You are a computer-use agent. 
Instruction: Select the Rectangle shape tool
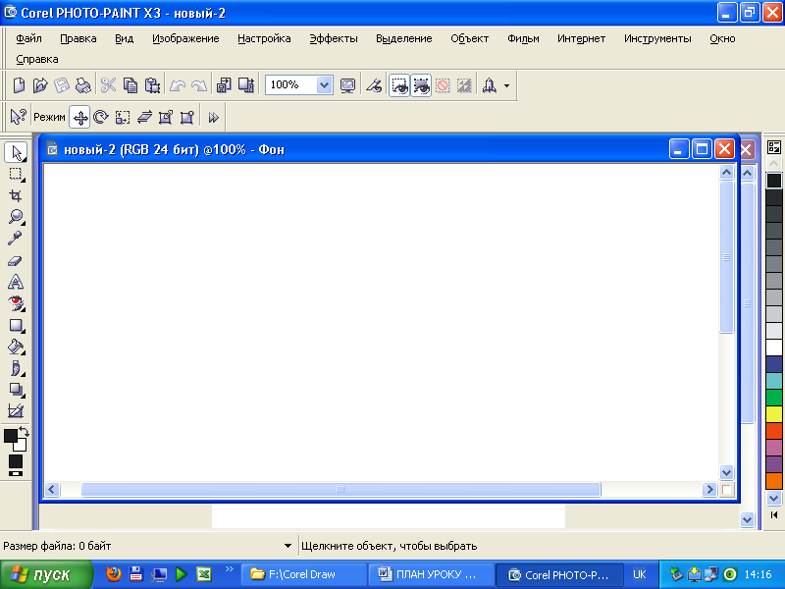[x=16, y=326]
